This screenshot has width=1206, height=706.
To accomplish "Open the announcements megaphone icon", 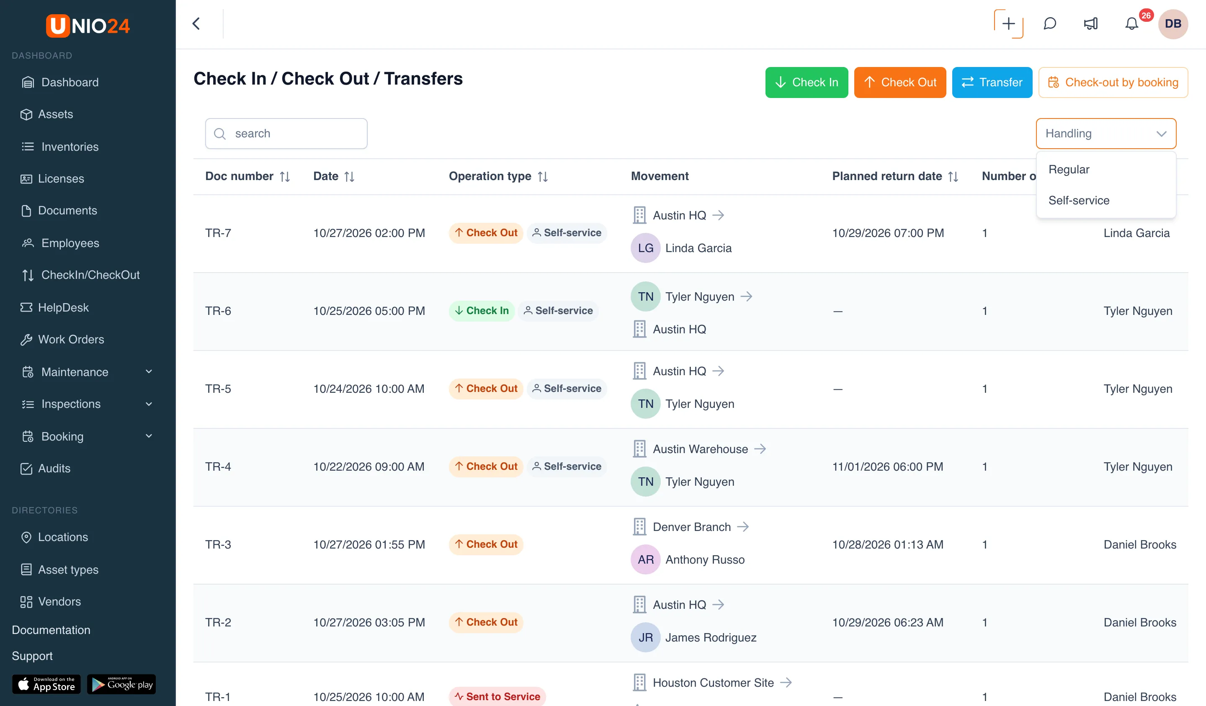I will (1091, 23).
